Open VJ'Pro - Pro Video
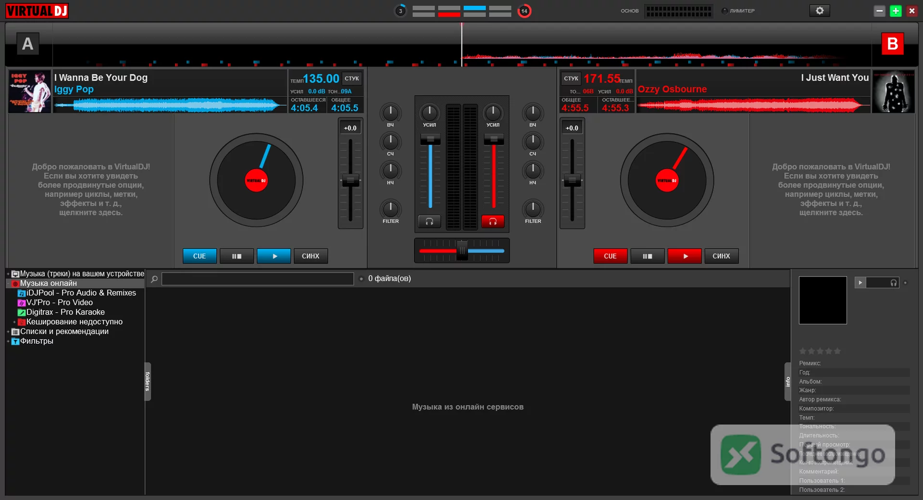This screenshot has height=500, width=923. click(59, 302)
